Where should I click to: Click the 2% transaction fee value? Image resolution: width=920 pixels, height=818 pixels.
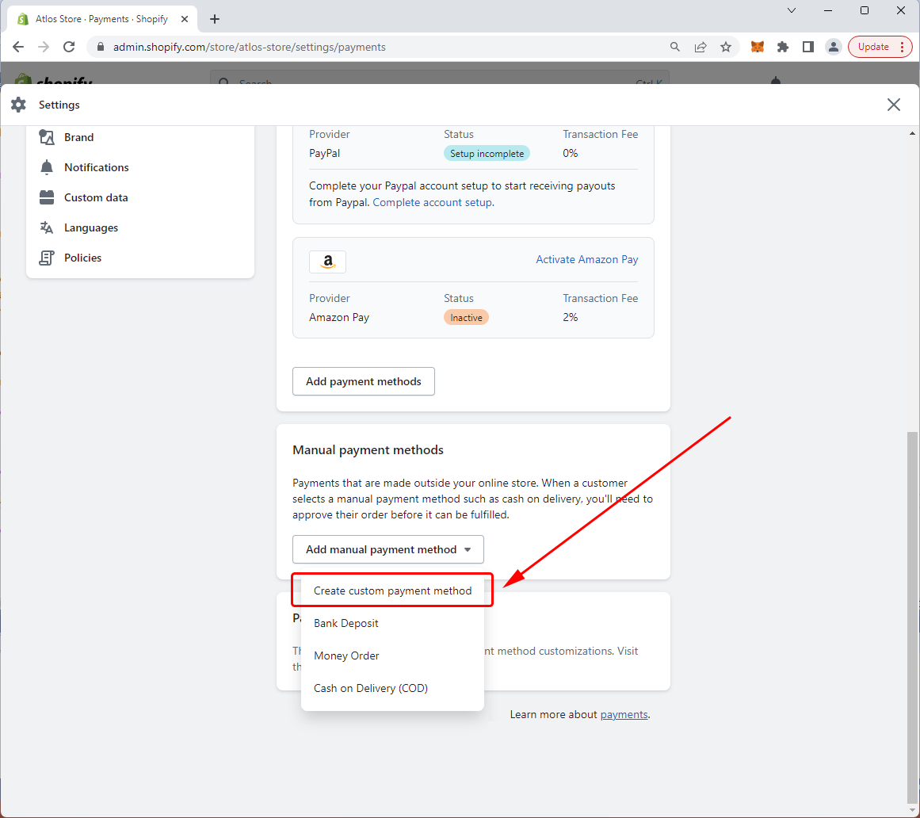(x=571, y=318)
